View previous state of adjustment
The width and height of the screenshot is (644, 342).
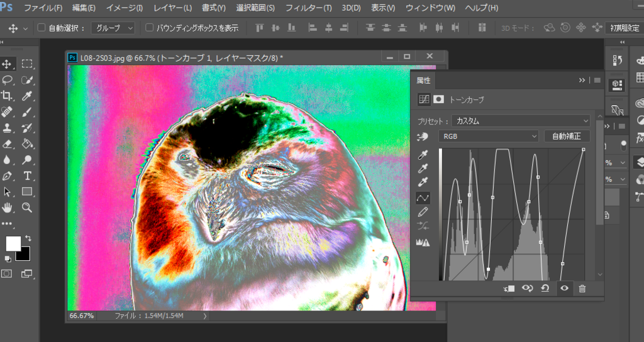click(528, 288)
